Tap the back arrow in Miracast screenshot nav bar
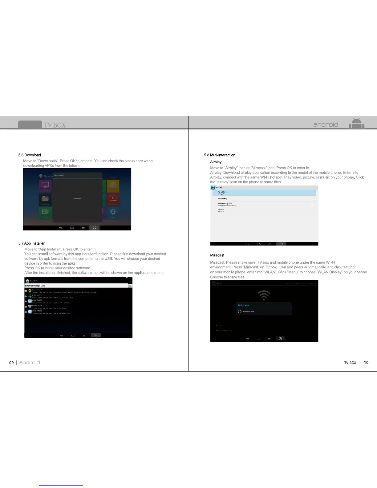Viewport: 377px width, 488px height. pos(247,339)
